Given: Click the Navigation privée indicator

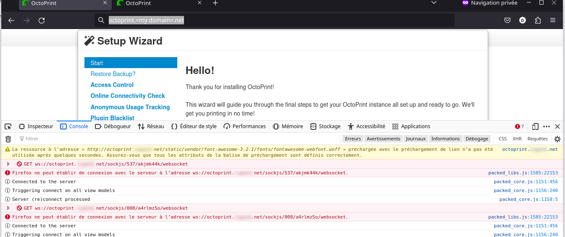Looking at the screenshot, I should (x=490, y=3).
